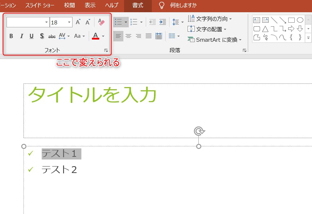Open the line spacing dropdown
This screenshot has width=312, height=214.
coord(178,22)
